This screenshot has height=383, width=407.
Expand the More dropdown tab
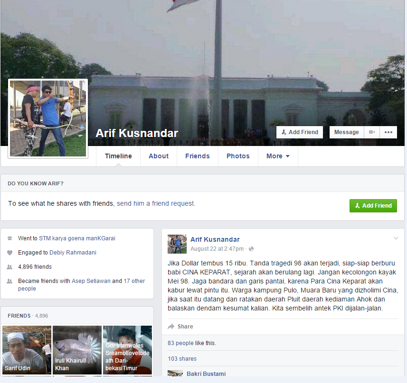click(x=278, y=156)
